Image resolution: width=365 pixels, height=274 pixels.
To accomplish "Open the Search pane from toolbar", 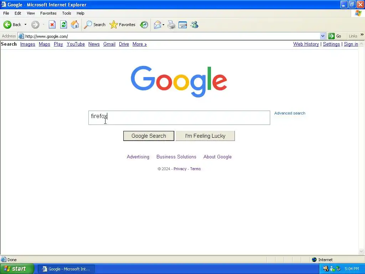I will pyautogui.click(x=94, y=25).
